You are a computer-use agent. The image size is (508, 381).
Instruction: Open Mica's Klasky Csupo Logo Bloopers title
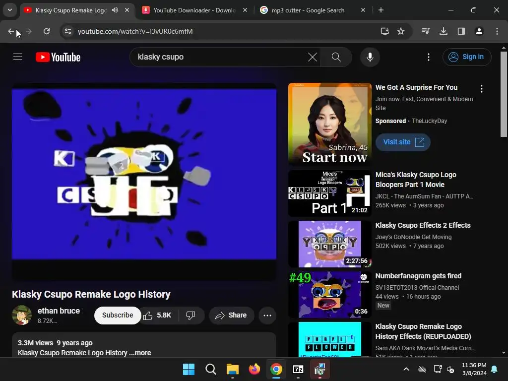pos(416,180)
